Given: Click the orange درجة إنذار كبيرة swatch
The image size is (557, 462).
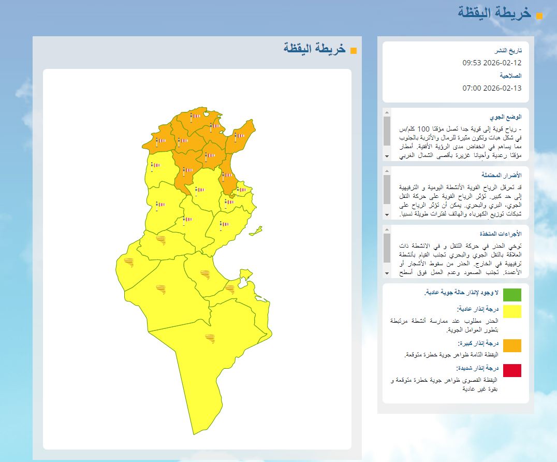Looking at the screenshot, I should (x=512, y=345).
